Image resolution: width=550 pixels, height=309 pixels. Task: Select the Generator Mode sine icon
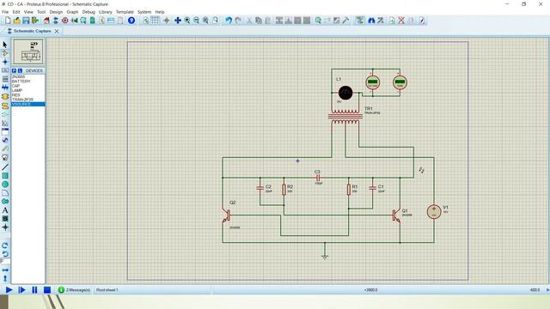click(5, 140)
